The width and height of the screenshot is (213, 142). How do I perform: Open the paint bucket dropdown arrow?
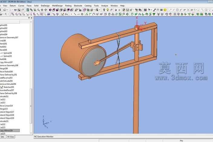click(x=151, y=10)
